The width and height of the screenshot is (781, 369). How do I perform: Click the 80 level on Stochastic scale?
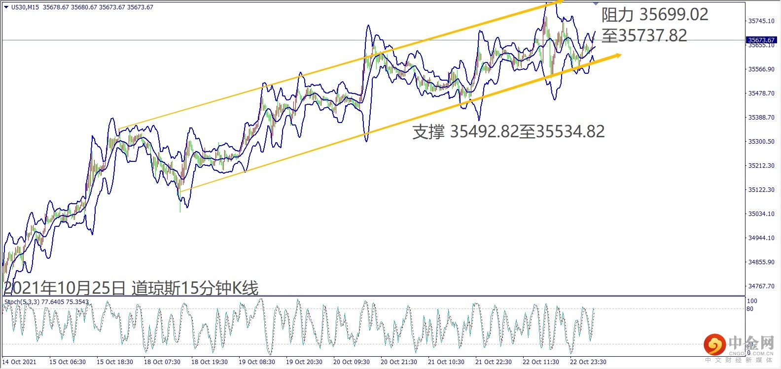click(x=750, y=309)
